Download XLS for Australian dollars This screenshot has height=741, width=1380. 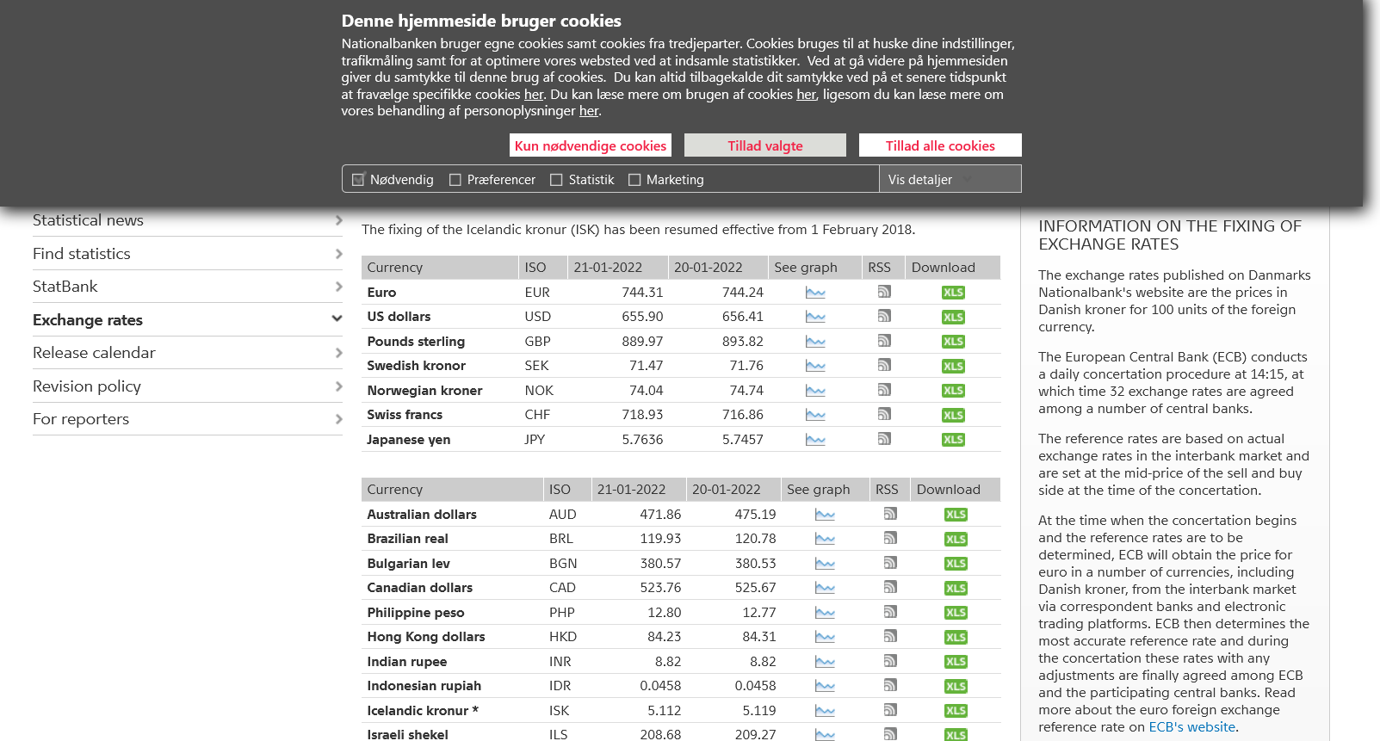pyautogui.click(x=955, y=515)
